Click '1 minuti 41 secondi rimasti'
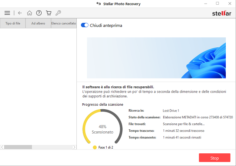Image resolution: width=236 pixels, height=166 pixels. point(182,138)
